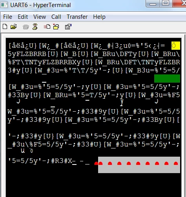Maximize the UART6 HyperTerminal window
The image size is (186, 197).
[166, 3]
